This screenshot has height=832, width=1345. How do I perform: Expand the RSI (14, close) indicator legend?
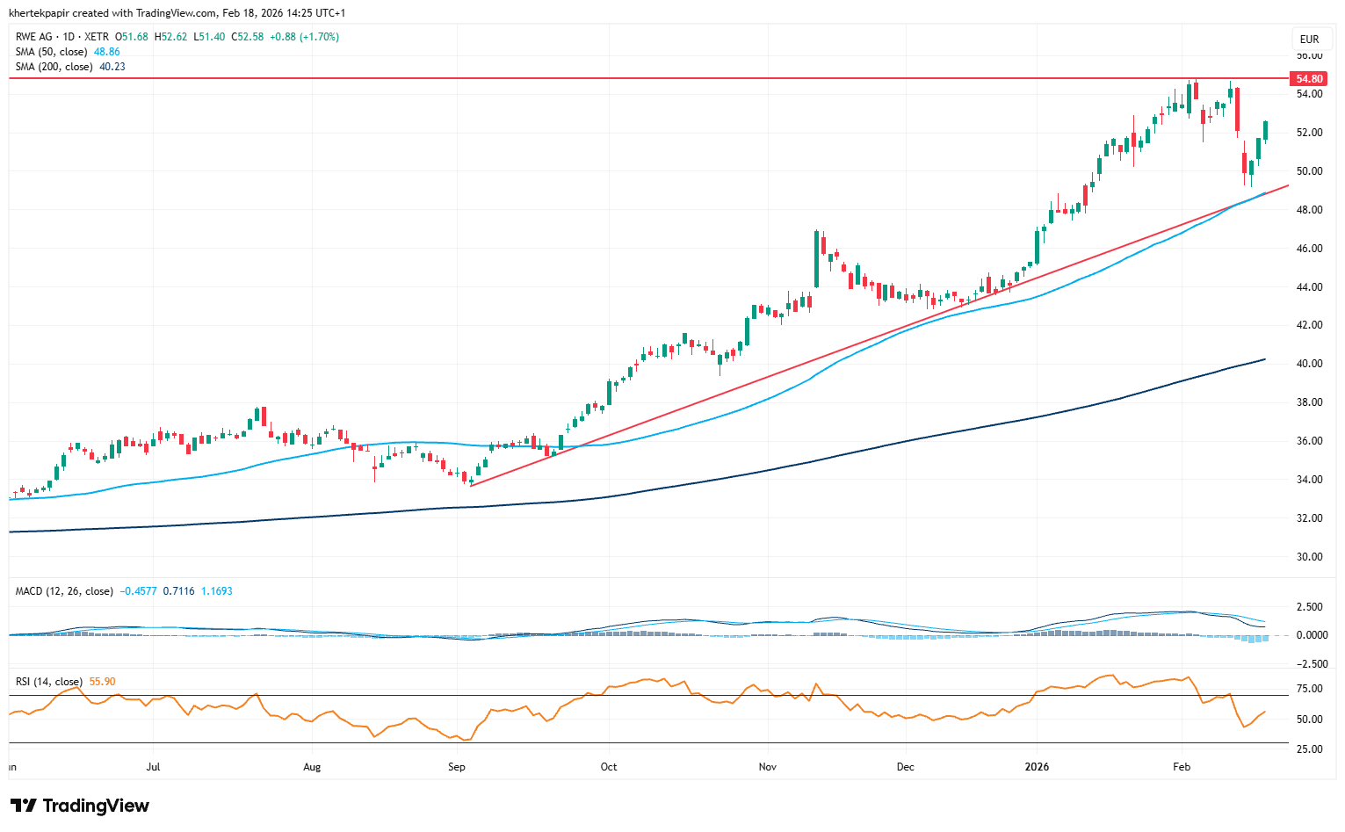coord(49,682)
